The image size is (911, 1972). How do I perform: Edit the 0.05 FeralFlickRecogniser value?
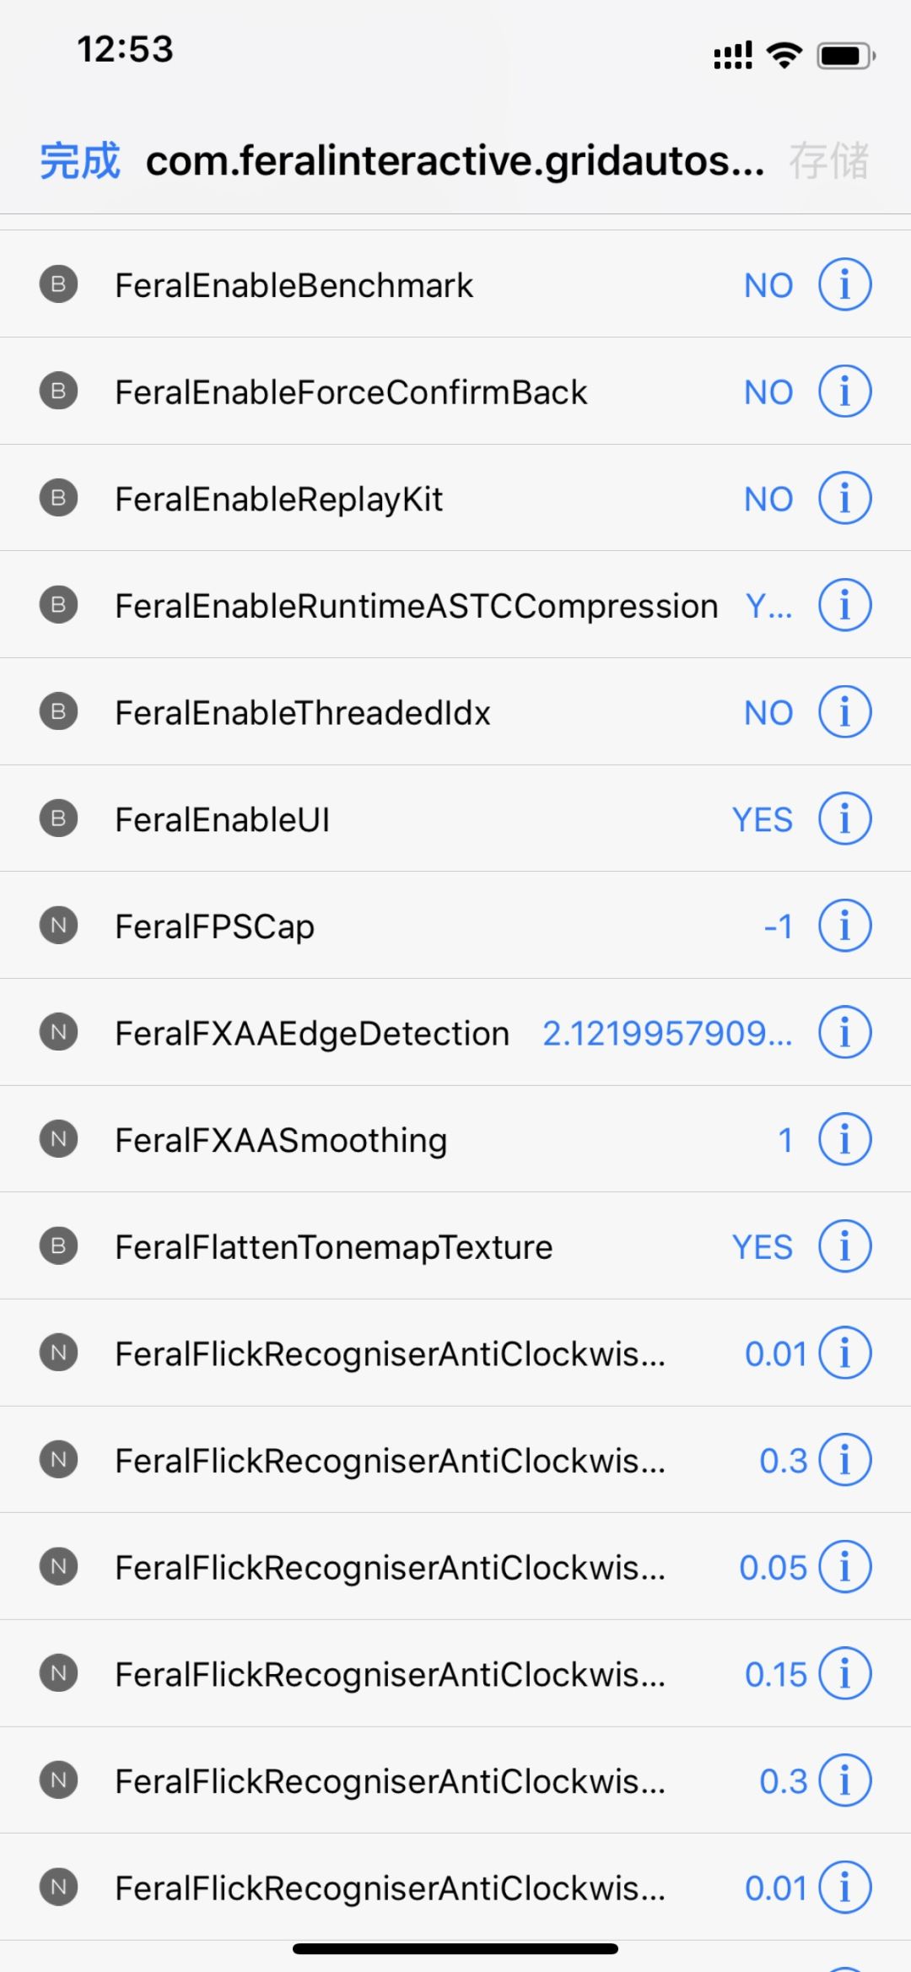click(774, 1568)
